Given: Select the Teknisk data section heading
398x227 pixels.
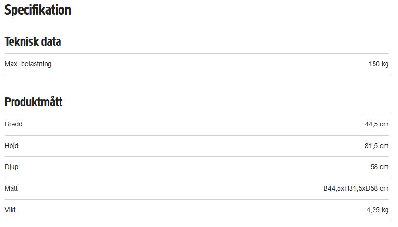Looking at the screenshot, I should [x=33, y=42].
